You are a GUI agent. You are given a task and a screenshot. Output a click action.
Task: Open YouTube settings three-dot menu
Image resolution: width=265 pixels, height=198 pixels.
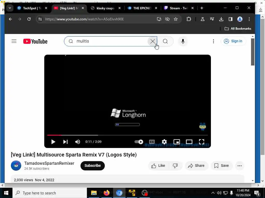point(214,41)
